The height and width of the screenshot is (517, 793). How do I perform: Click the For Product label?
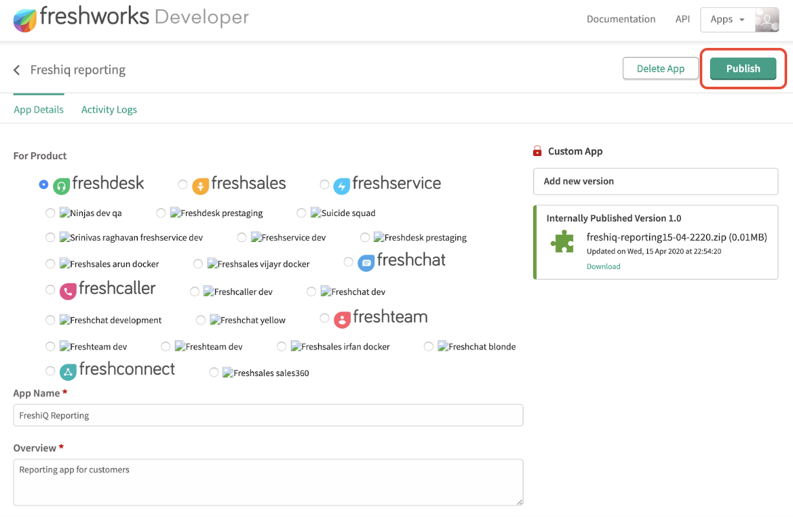[x=40, y=156]
